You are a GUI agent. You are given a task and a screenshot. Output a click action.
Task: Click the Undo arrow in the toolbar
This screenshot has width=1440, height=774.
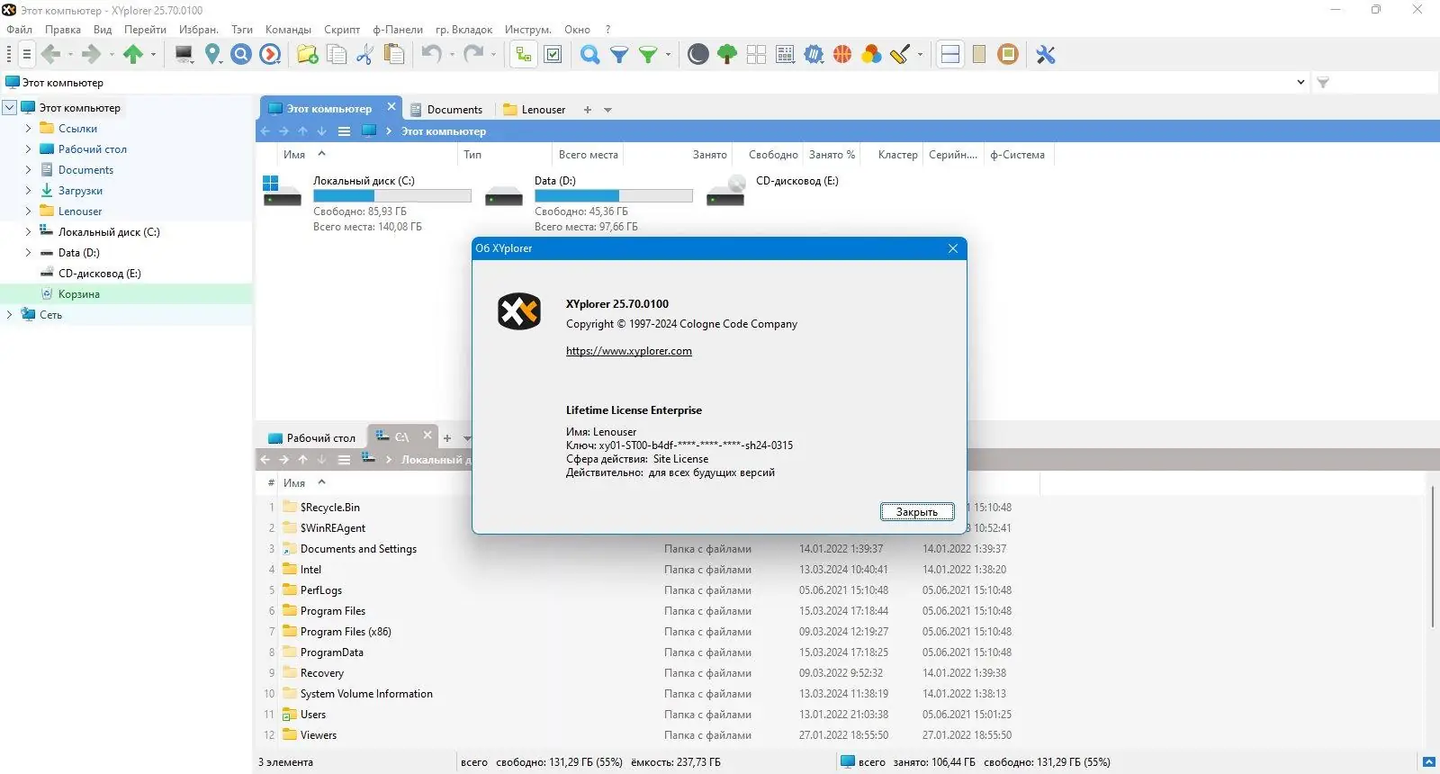(x=432, y=55)
